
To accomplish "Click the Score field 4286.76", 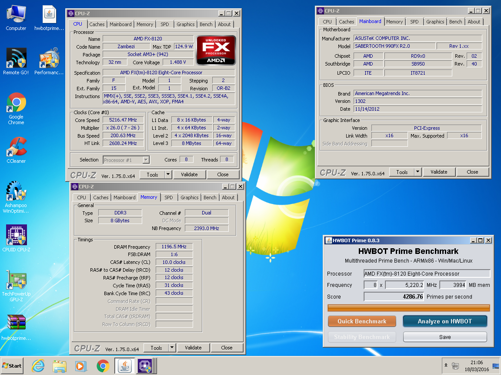I will point(394,296).
